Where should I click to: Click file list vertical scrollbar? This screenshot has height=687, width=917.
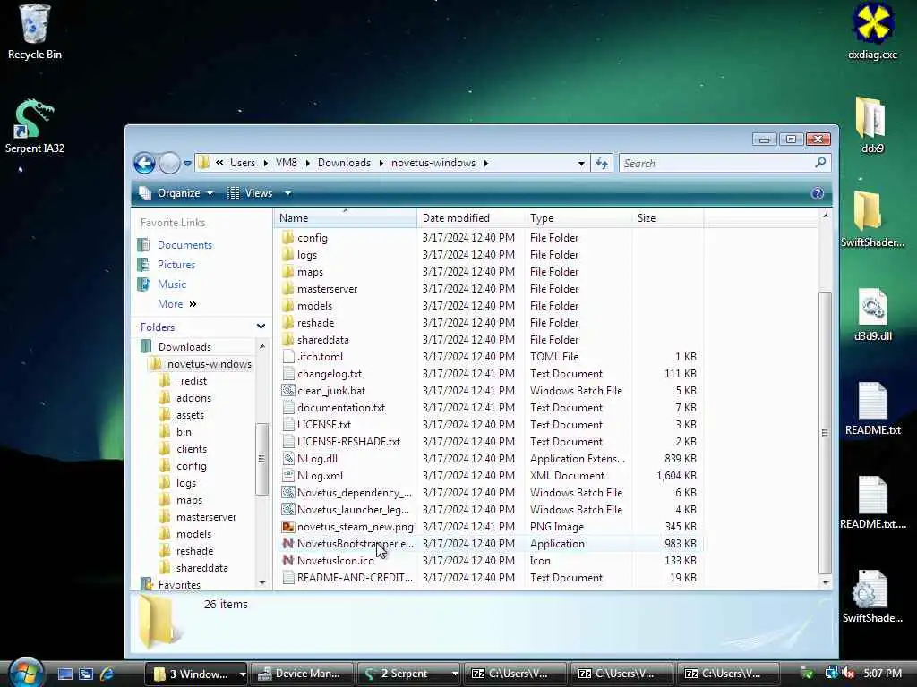pyautogui.click(x=825, y=432)
